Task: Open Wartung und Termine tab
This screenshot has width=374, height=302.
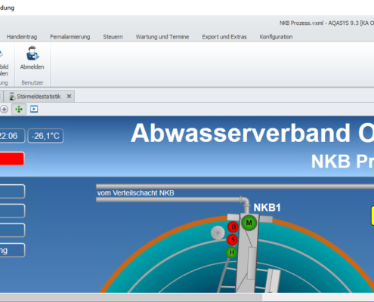Action: pyautogui.click(x=162, y=37)
